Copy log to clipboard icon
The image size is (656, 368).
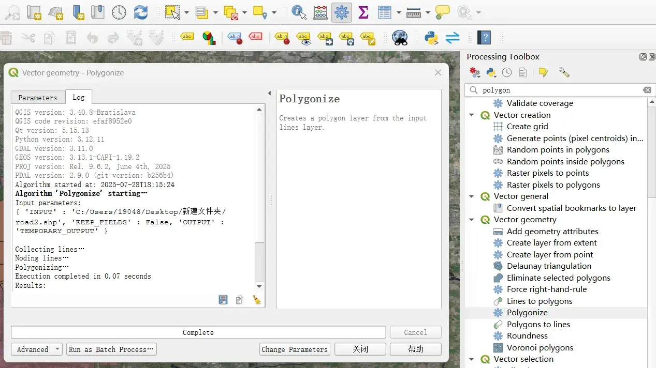click(239, 300)
